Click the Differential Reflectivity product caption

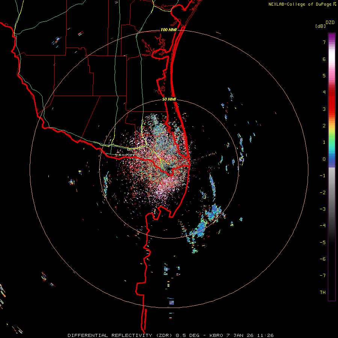(x=171, y=335)
